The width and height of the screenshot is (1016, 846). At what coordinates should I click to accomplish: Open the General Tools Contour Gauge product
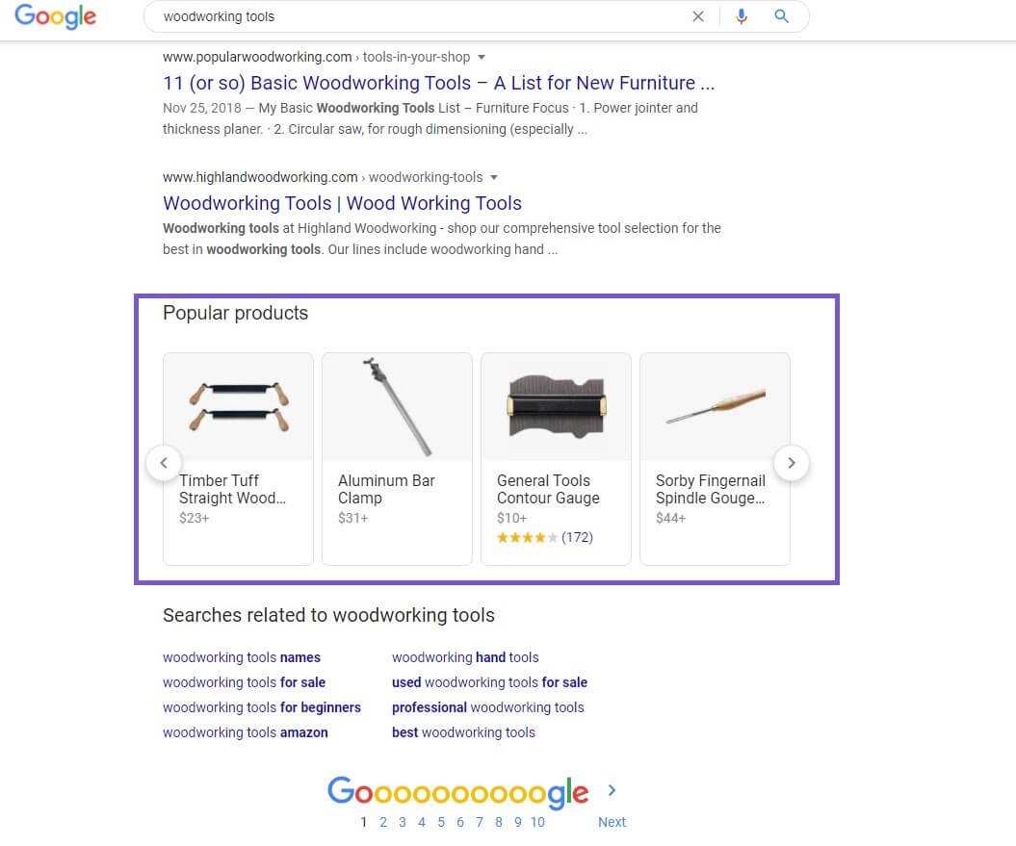(x=556, y=458)
